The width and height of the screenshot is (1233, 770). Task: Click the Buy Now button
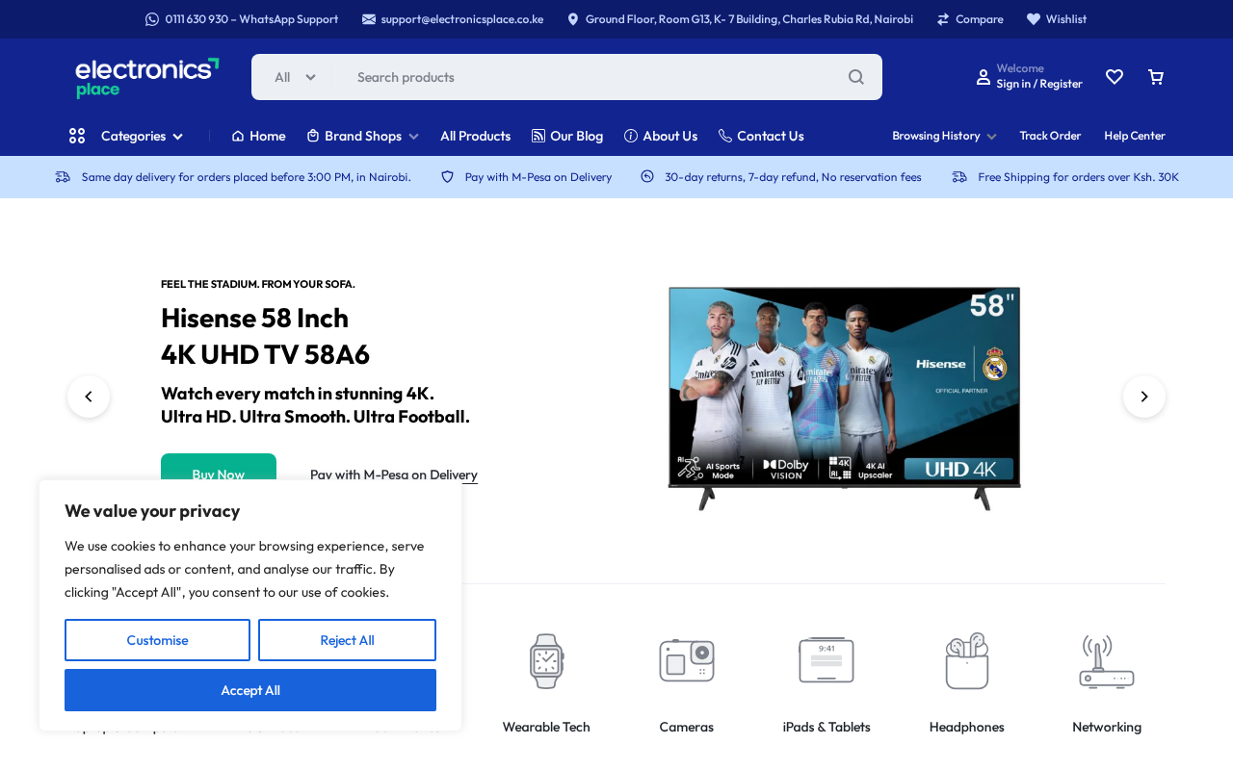click(219, 467)
